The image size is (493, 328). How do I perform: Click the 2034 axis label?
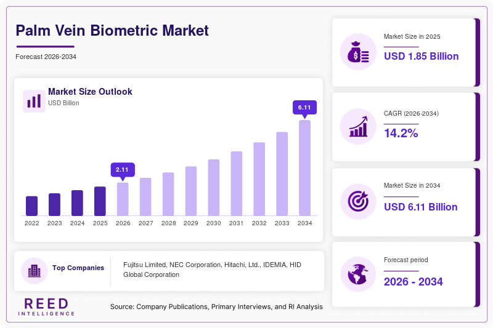click(304, 223)
